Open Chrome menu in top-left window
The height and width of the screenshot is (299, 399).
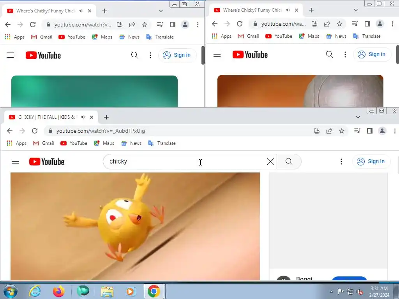pos(198,25)
